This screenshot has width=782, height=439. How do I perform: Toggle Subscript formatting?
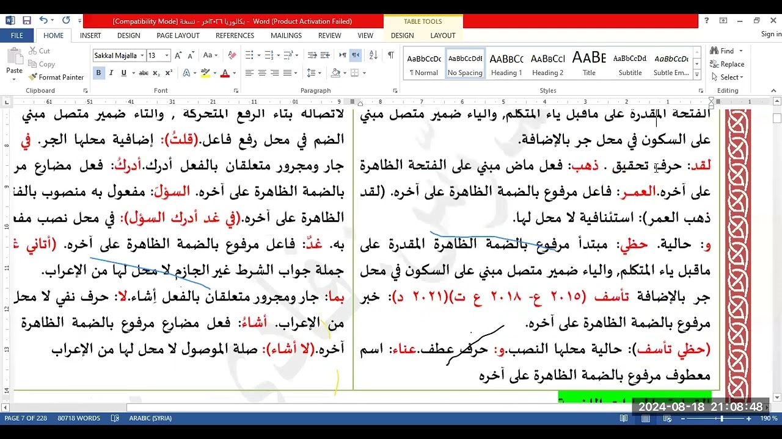coord(156,73)
